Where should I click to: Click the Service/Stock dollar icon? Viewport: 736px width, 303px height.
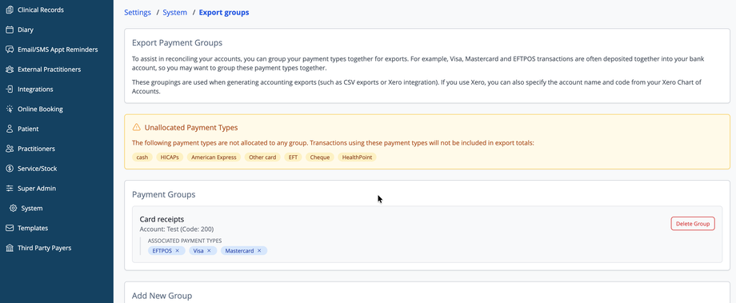click(x=10, y=169)
